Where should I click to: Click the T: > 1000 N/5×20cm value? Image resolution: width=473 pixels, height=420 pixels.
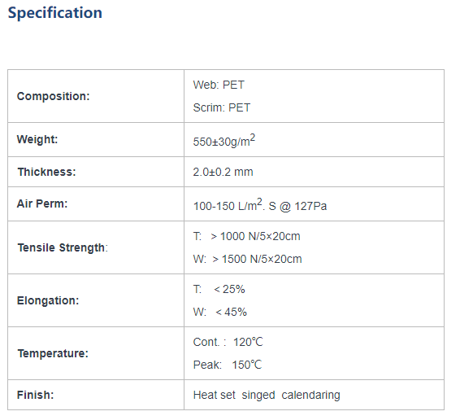click(247, 236)
